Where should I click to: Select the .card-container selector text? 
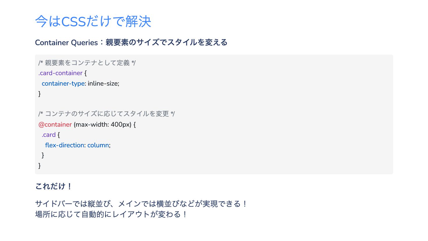click(61, 73)
